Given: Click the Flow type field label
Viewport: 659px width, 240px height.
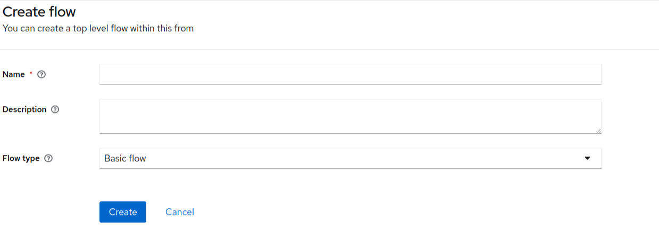Looking at the screenshot, I should click(x=21, y=158).
